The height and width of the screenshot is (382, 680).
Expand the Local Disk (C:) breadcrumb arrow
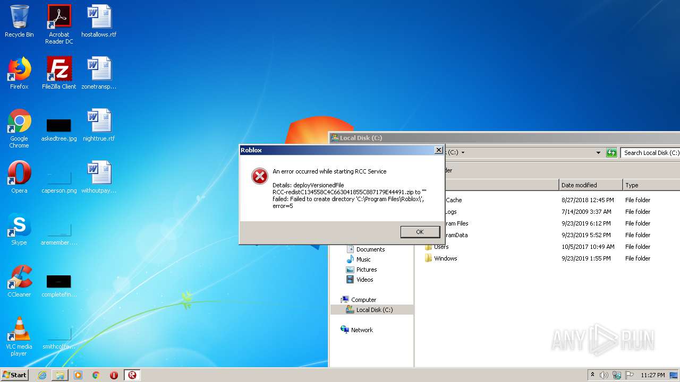[x=463, y=153]
